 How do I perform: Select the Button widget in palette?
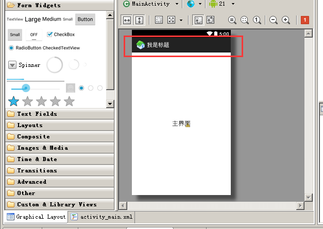coord(85,20)
